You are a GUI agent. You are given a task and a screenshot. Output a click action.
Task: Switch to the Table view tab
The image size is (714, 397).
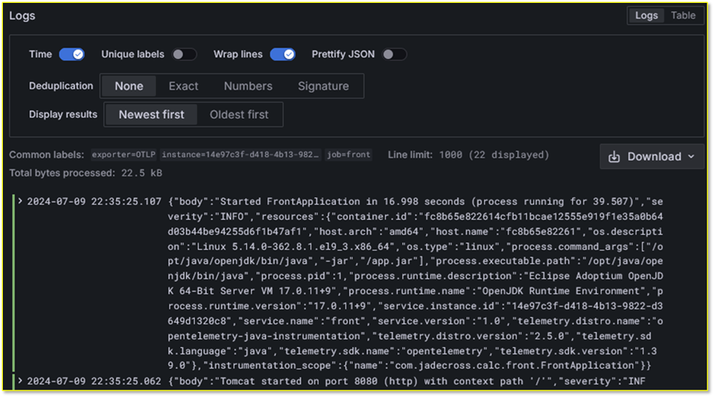coord(683,15)
